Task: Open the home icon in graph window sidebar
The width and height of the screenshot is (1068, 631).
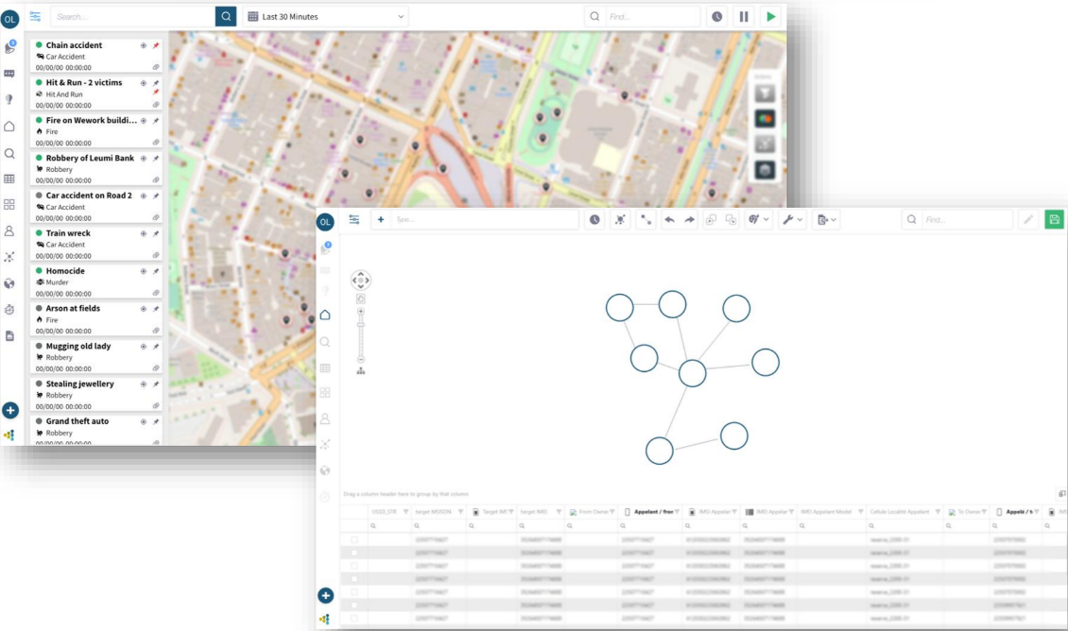Action: click(325, 315)
